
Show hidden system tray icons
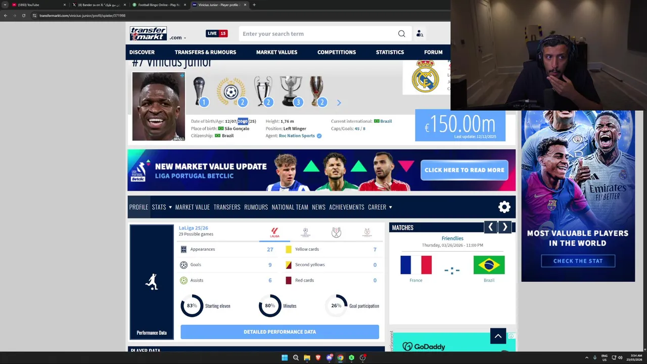(x=586, y=357)
